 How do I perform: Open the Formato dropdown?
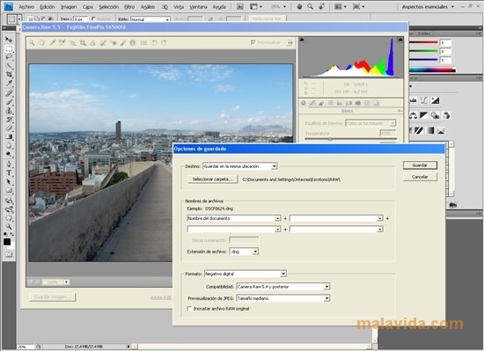click(x=246, y=274)
